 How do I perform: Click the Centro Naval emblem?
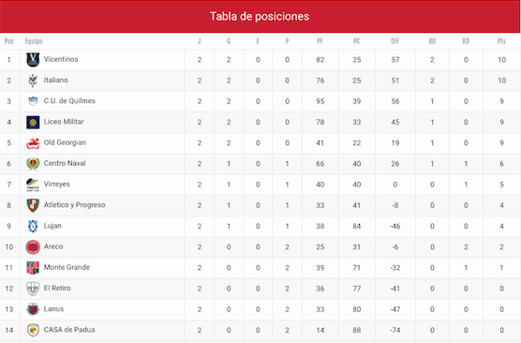pos(33,164)
